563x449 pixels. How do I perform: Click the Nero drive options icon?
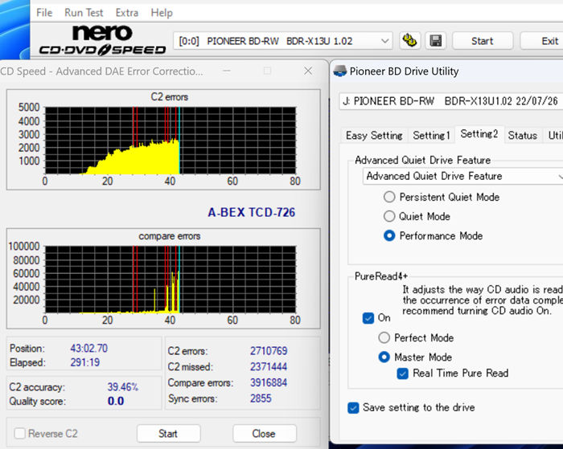pyautogui.click(x=409, y=40)
